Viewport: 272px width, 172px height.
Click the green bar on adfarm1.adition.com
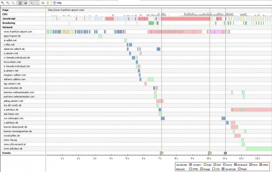pos(151,79)
